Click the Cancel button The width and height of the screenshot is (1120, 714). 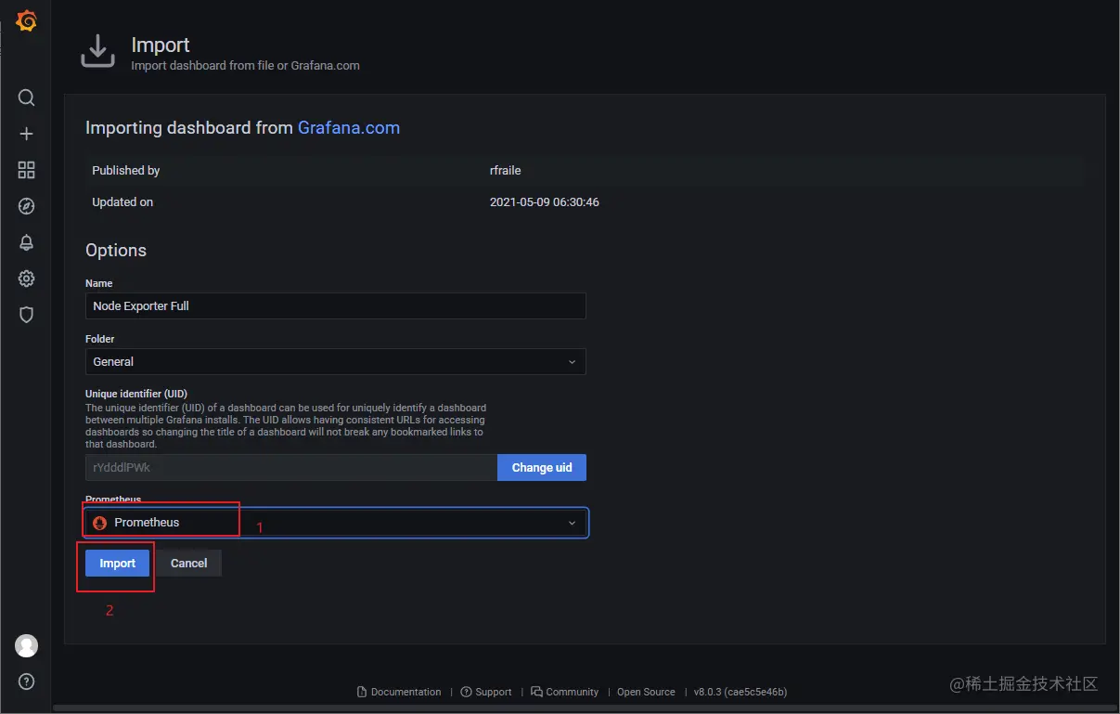[x=189, y=563]
